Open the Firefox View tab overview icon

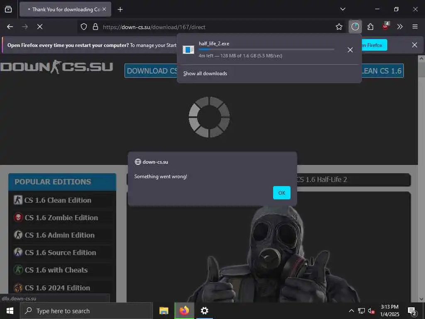click(x=8, y=9)
